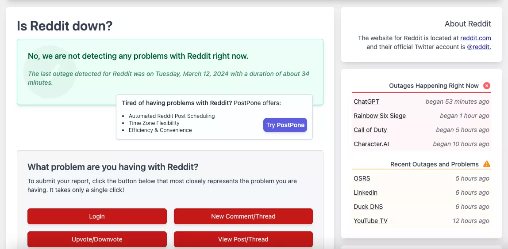Open the Duck DNS recent problem entry
The height and width of the screenshot is (249, 508).
(x=368, y=207)
